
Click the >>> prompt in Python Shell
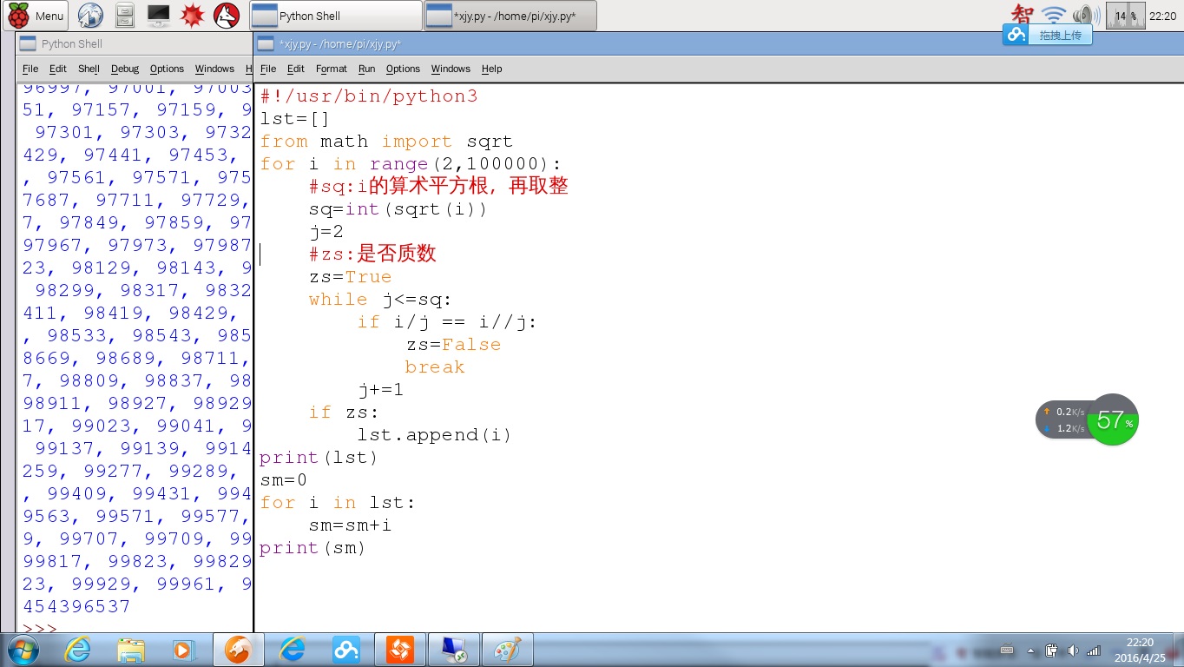pyautogui.click(x=40, y=626)
